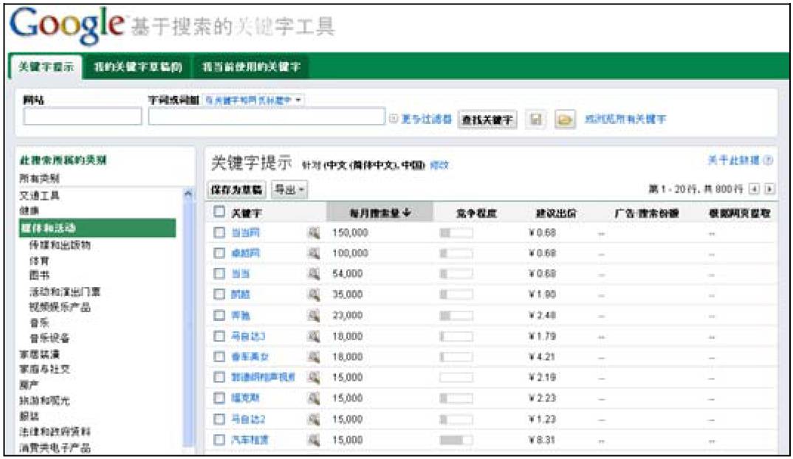The height and width of the screenshot is (459, 793).
Task: Click the magnifier icon in the ¥2.19 row
Action: pos(314,378)
